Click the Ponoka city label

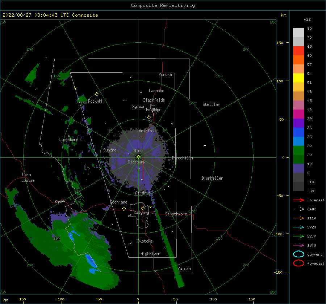165,74
